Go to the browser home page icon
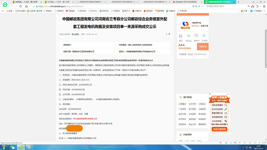Screen dimensions: 267x150 click(26, 6)
